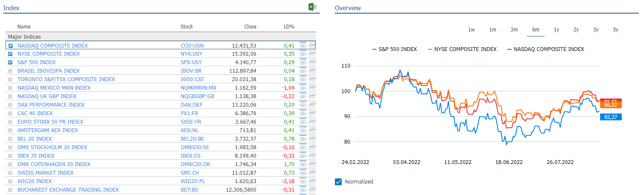Open details table icon for NASDAQ MEXICO MXN
This screenshot has width=643, height=195.
[303, 88]
